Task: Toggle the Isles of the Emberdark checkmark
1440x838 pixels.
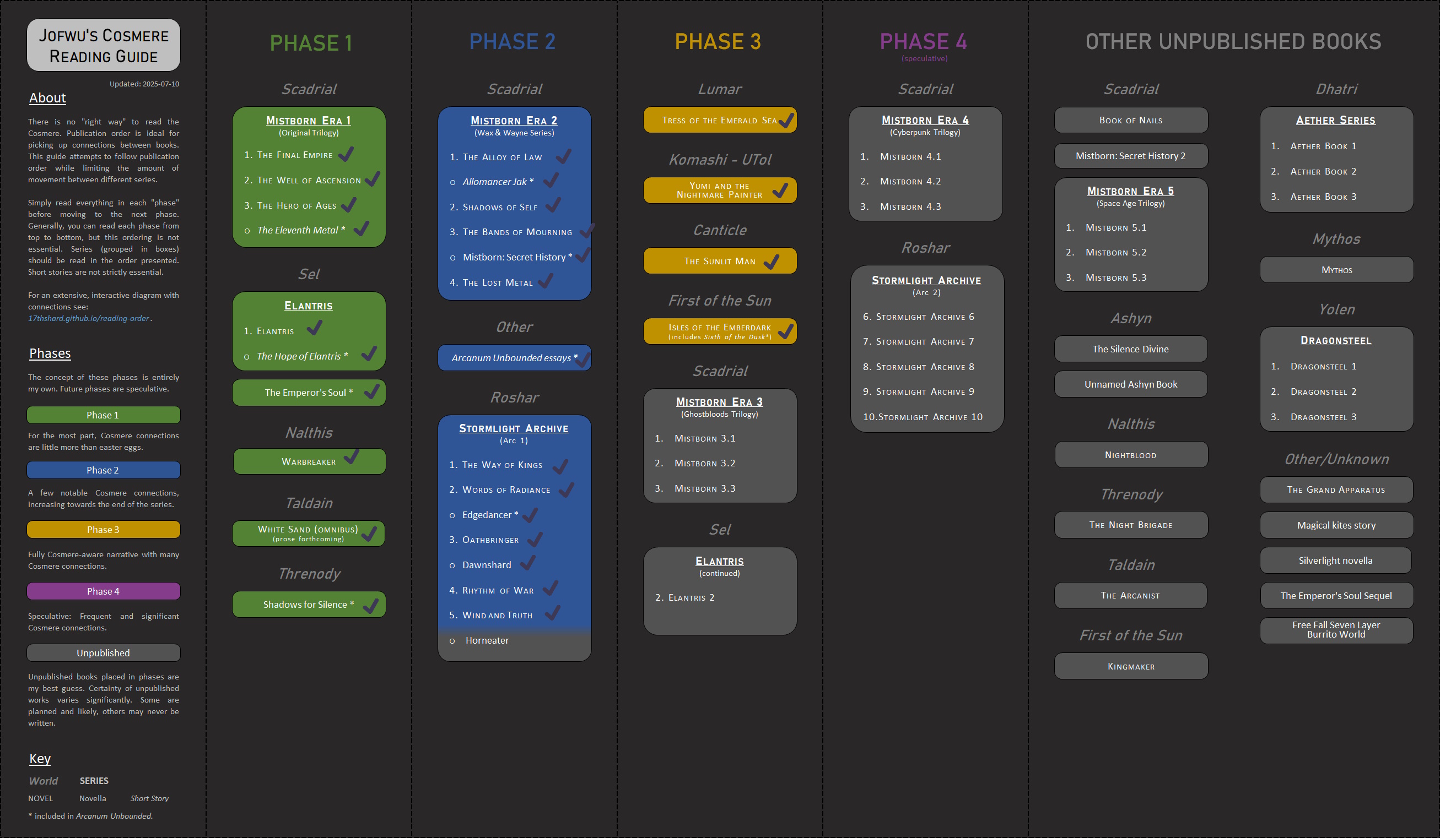Action: click(x=786, y=331)
